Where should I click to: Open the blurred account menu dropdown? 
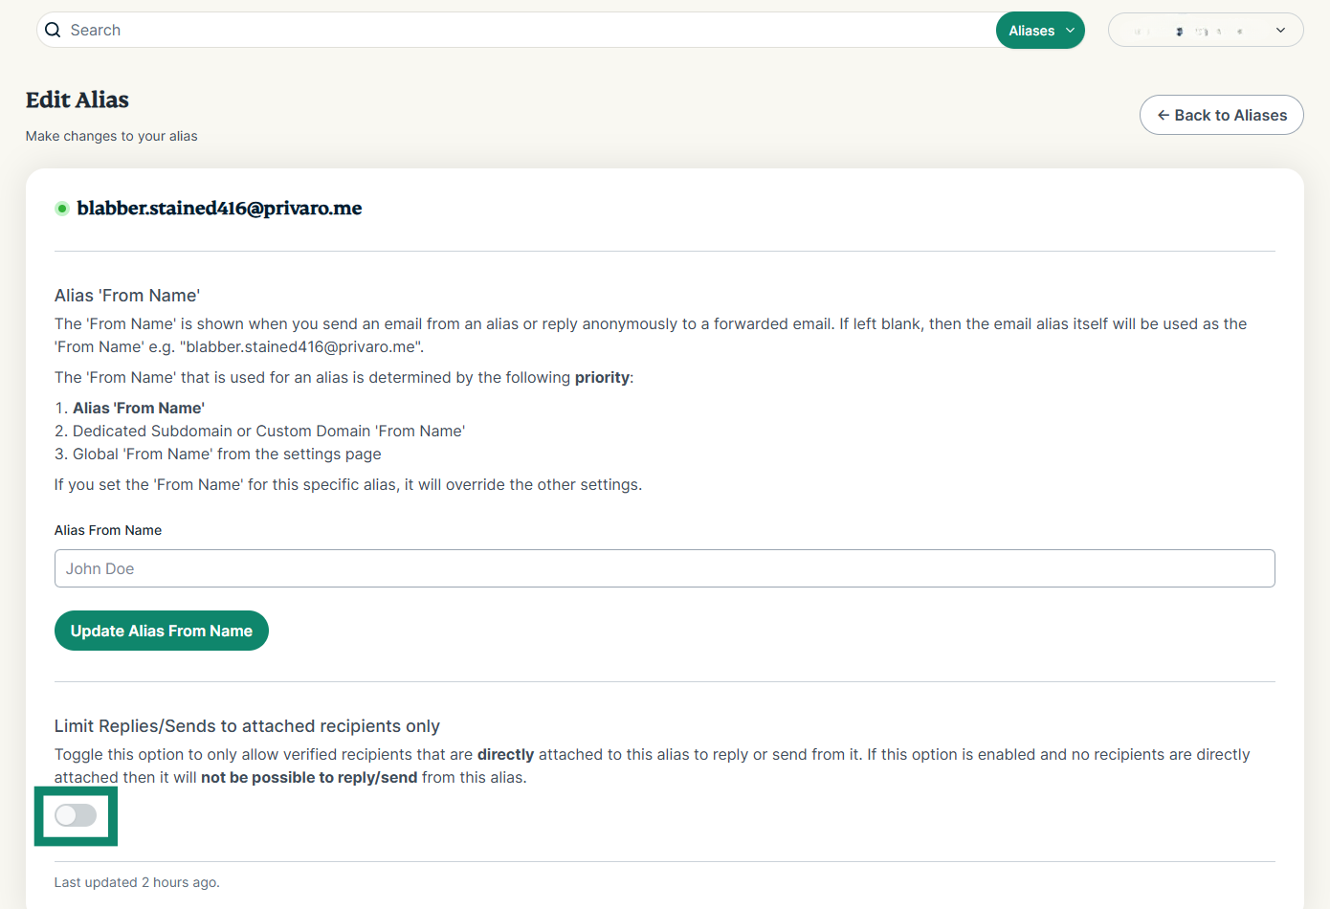point(1206,30)
